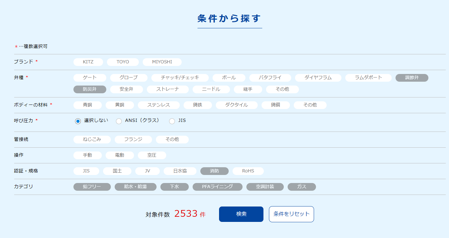The image size is (449, 238).
Task: Select the KITZ brand filter
Action: pyautogui.click(x=88, y=62)
